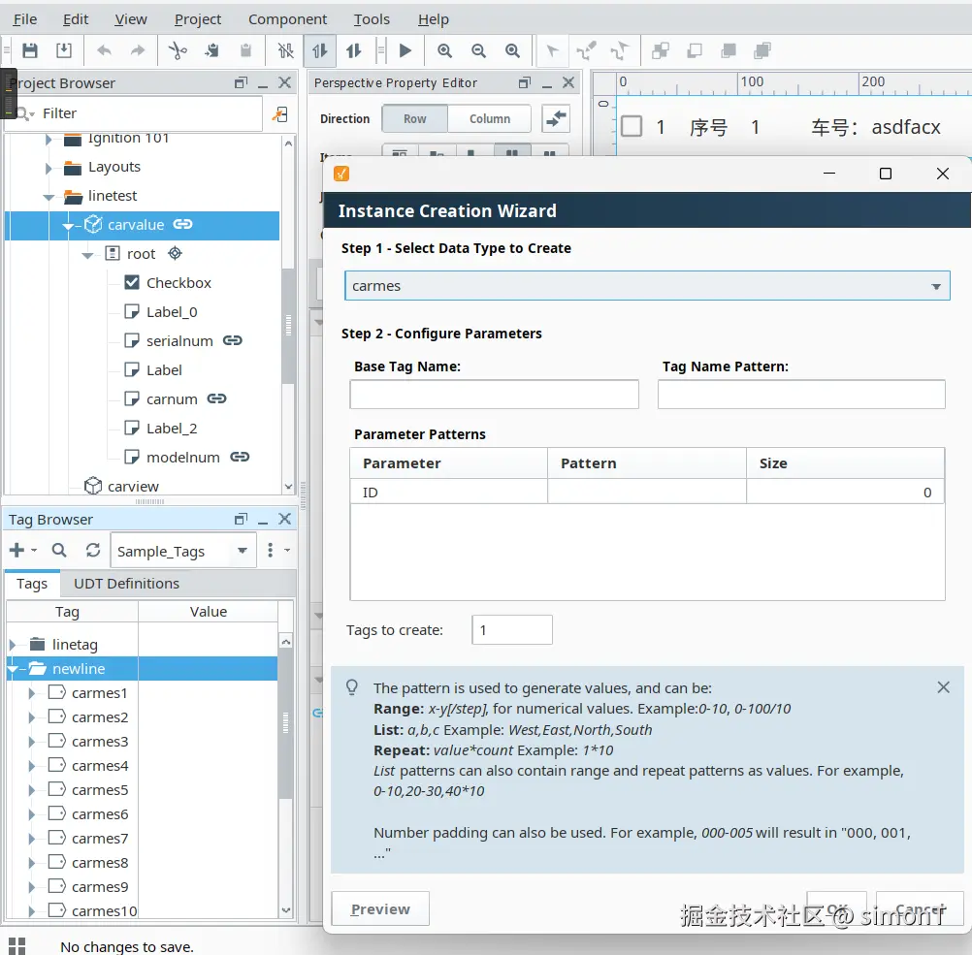Set Direction to Row
Image resolution: width=972 pixels, height=955 pixels.
[x=415, y=118]
